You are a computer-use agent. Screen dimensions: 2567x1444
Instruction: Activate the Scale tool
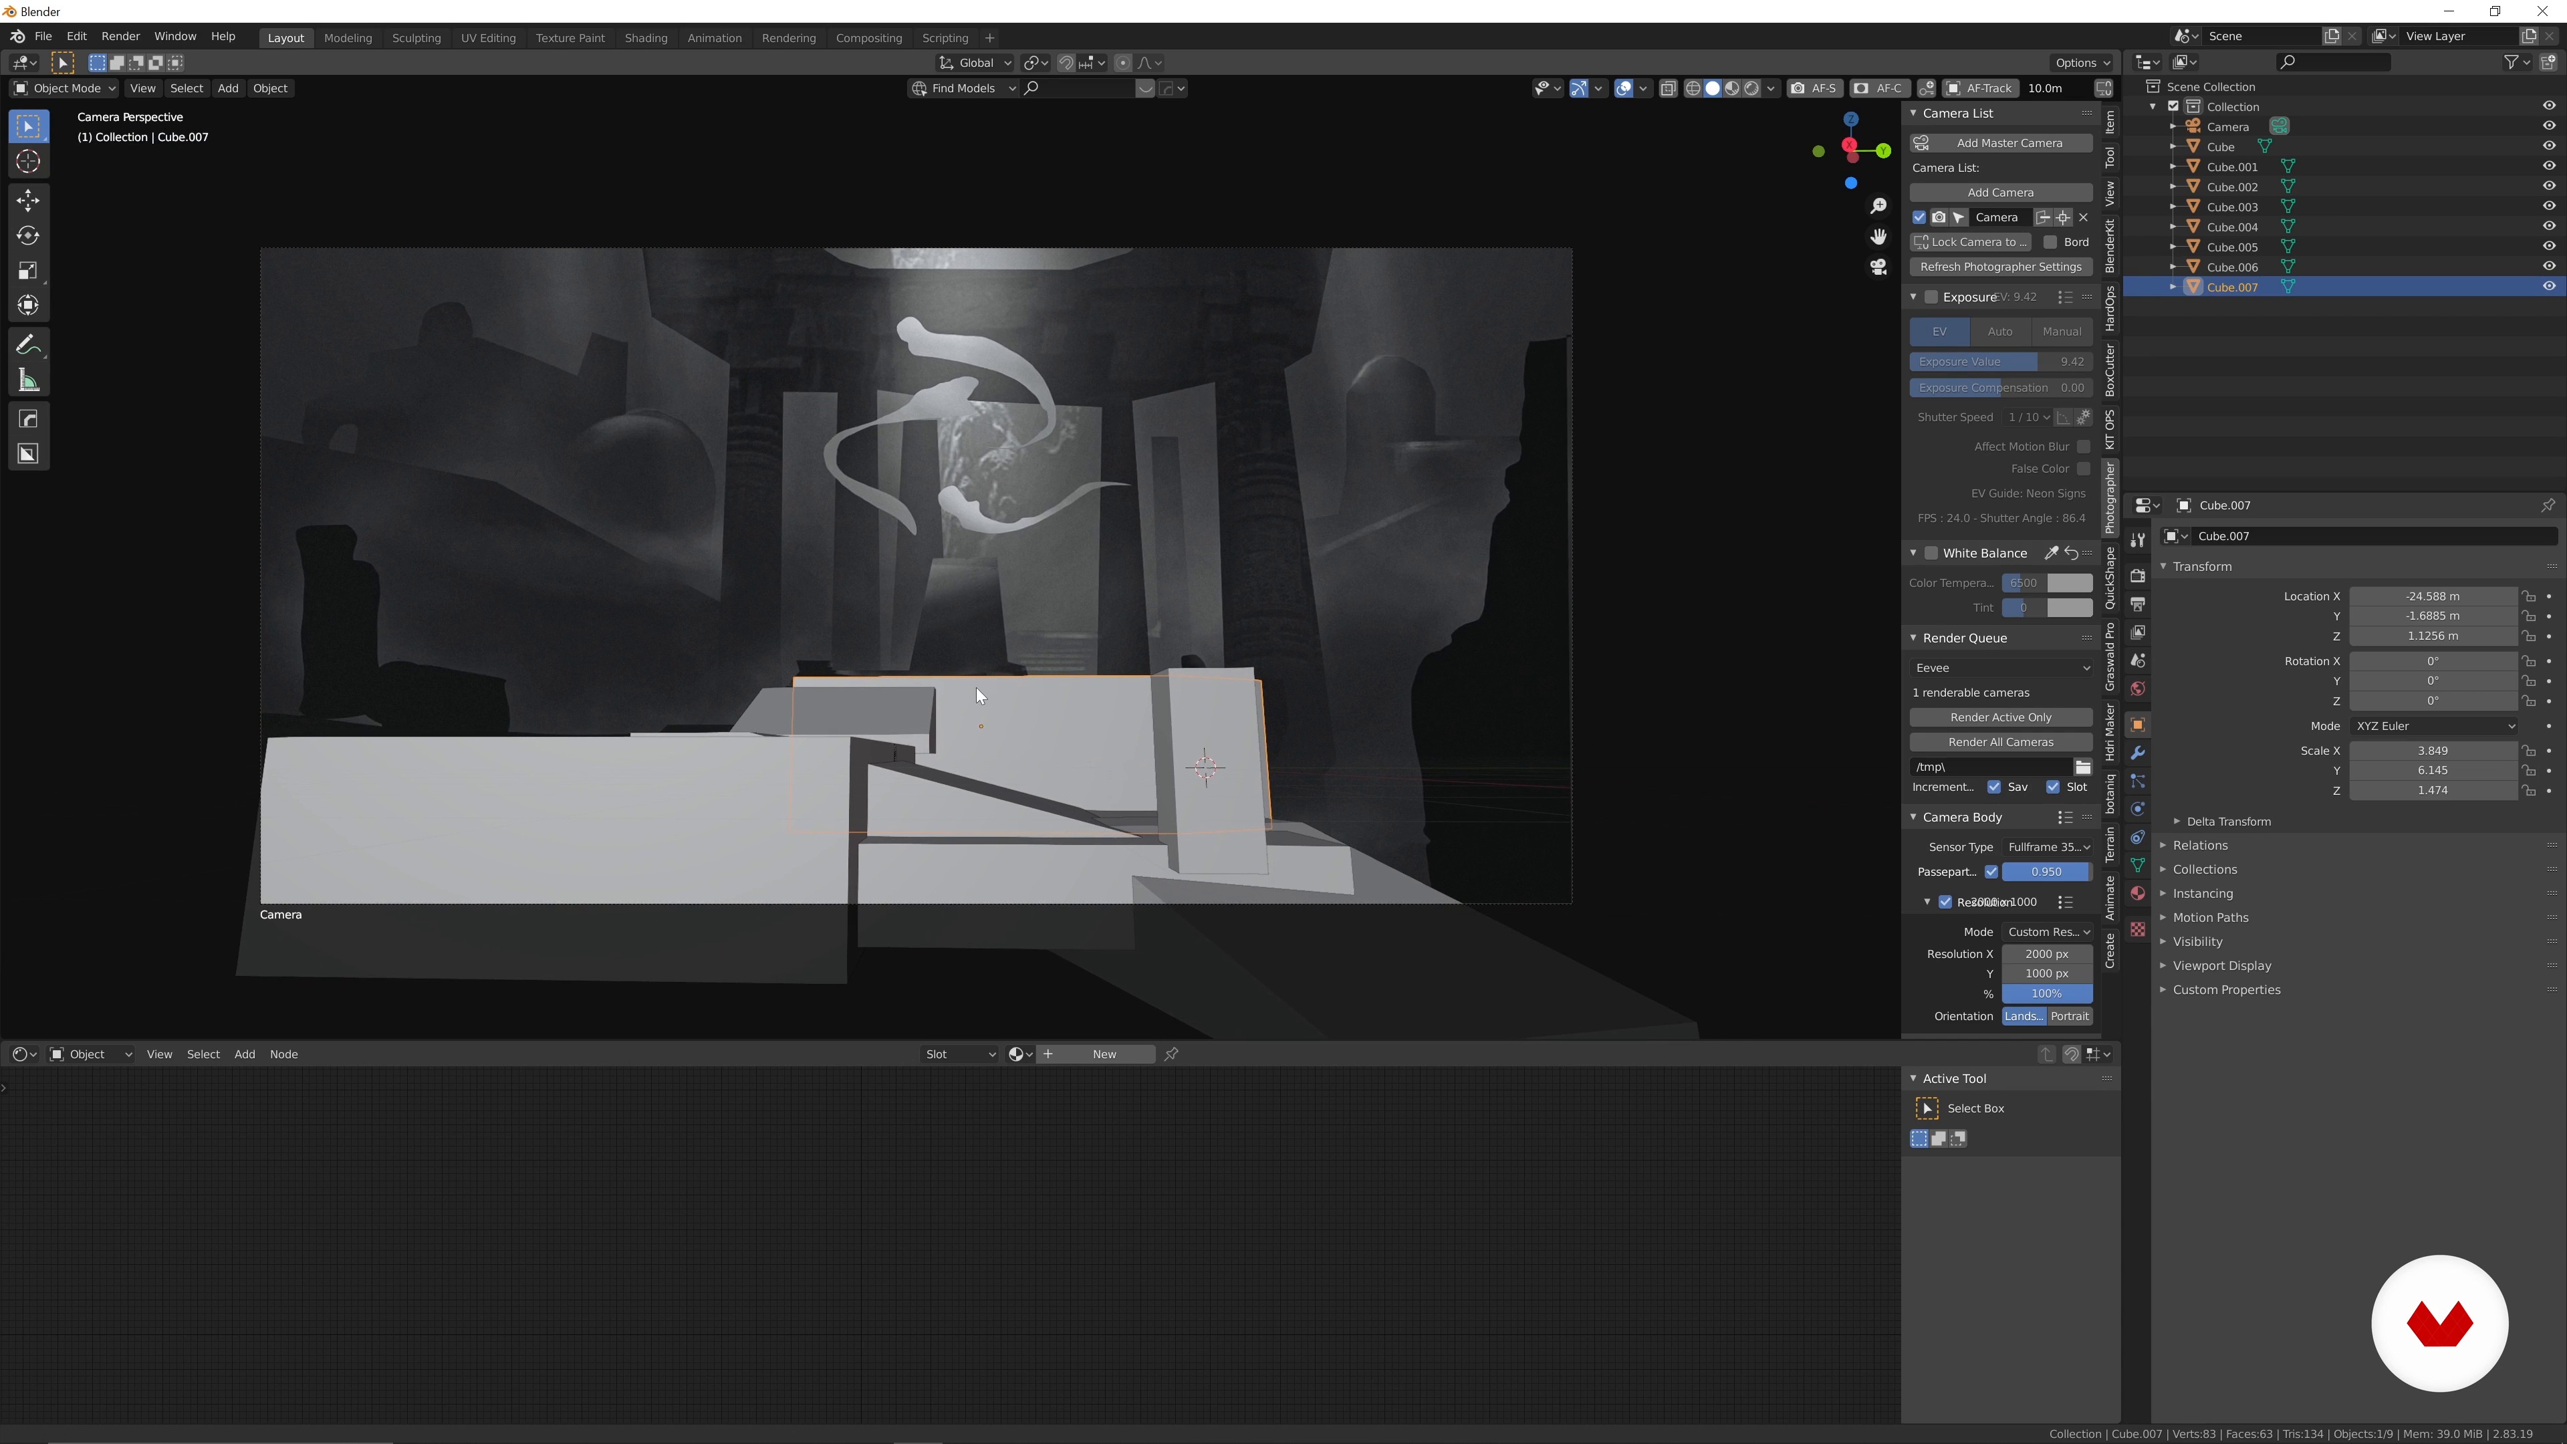click(x=28, y=270)
